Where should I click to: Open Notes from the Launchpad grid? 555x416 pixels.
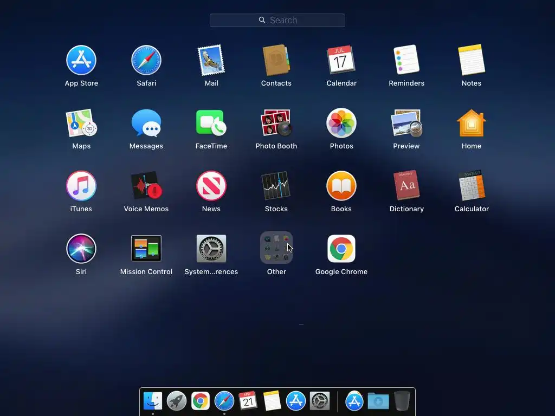(472, 60)
